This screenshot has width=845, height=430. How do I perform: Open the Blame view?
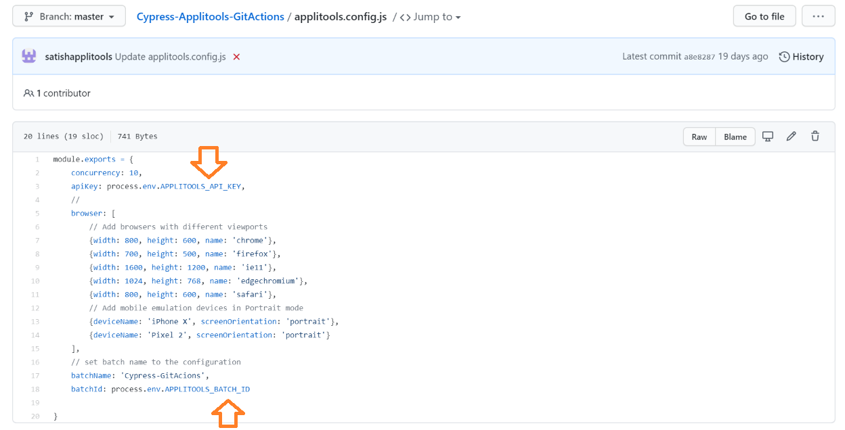coord(735,137)
